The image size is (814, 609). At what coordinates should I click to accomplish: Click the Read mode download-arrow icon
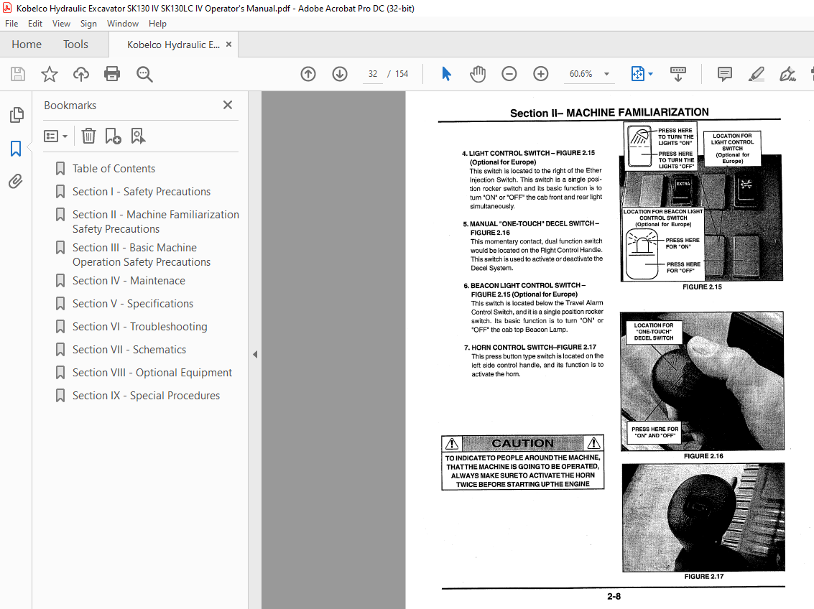coord(678,74)
